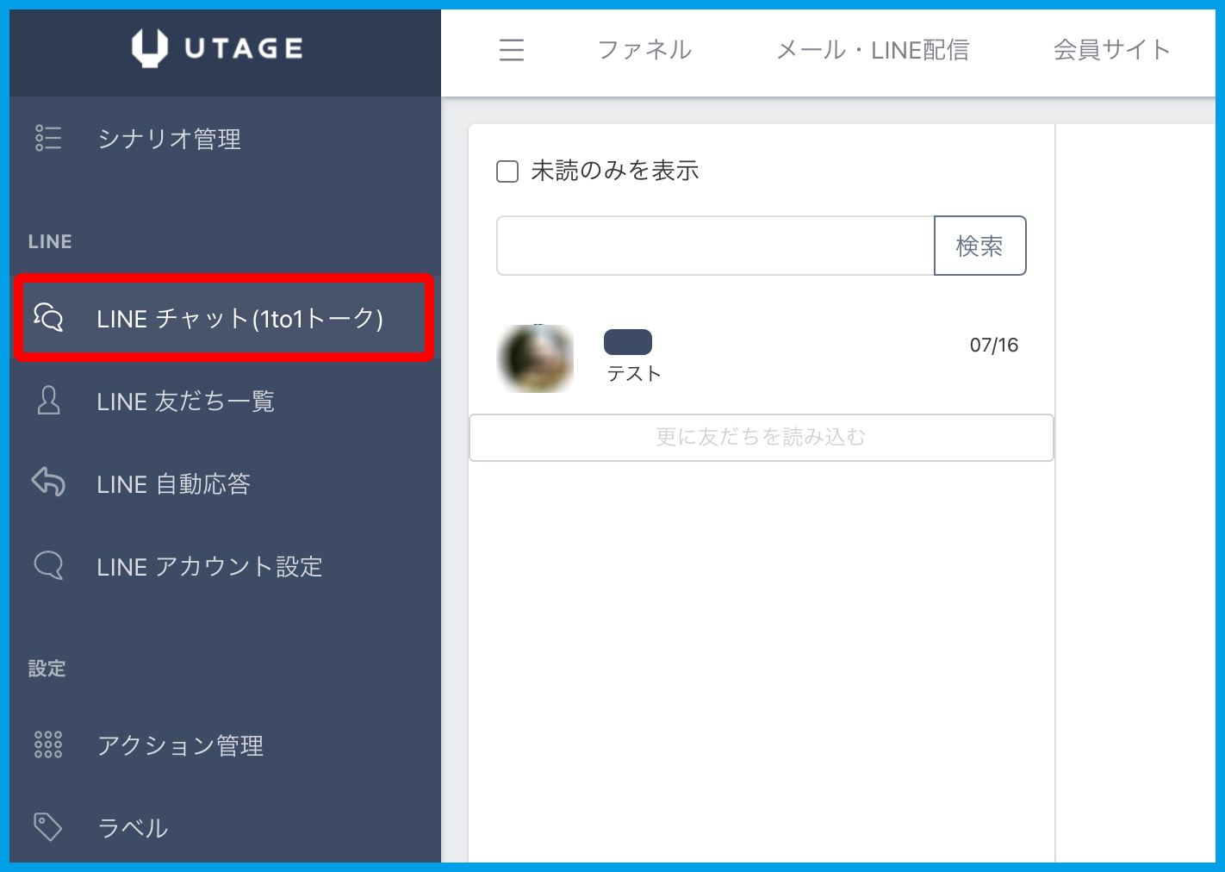Click the UTAGE logo

point(217,48)
